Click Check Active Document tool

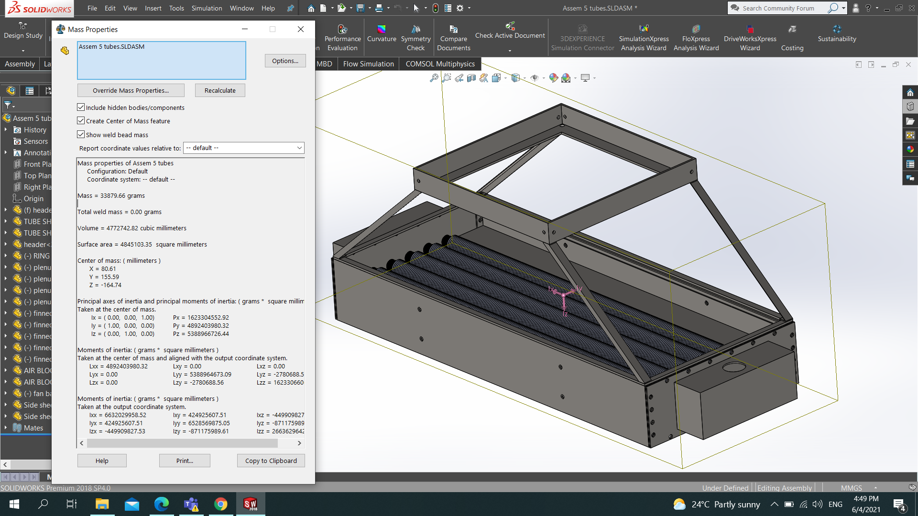tap(510, 32)
